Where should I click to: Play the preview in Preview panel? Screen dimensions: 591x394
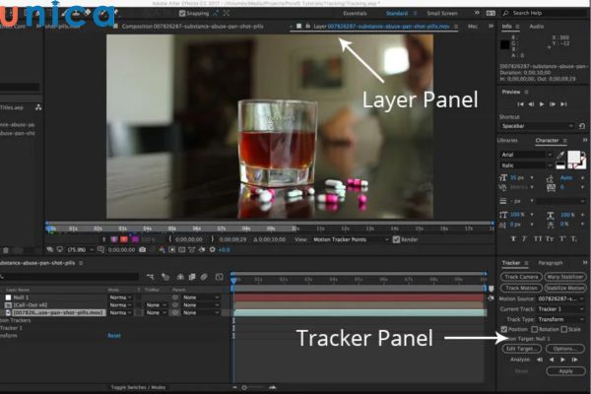[542, 104]
